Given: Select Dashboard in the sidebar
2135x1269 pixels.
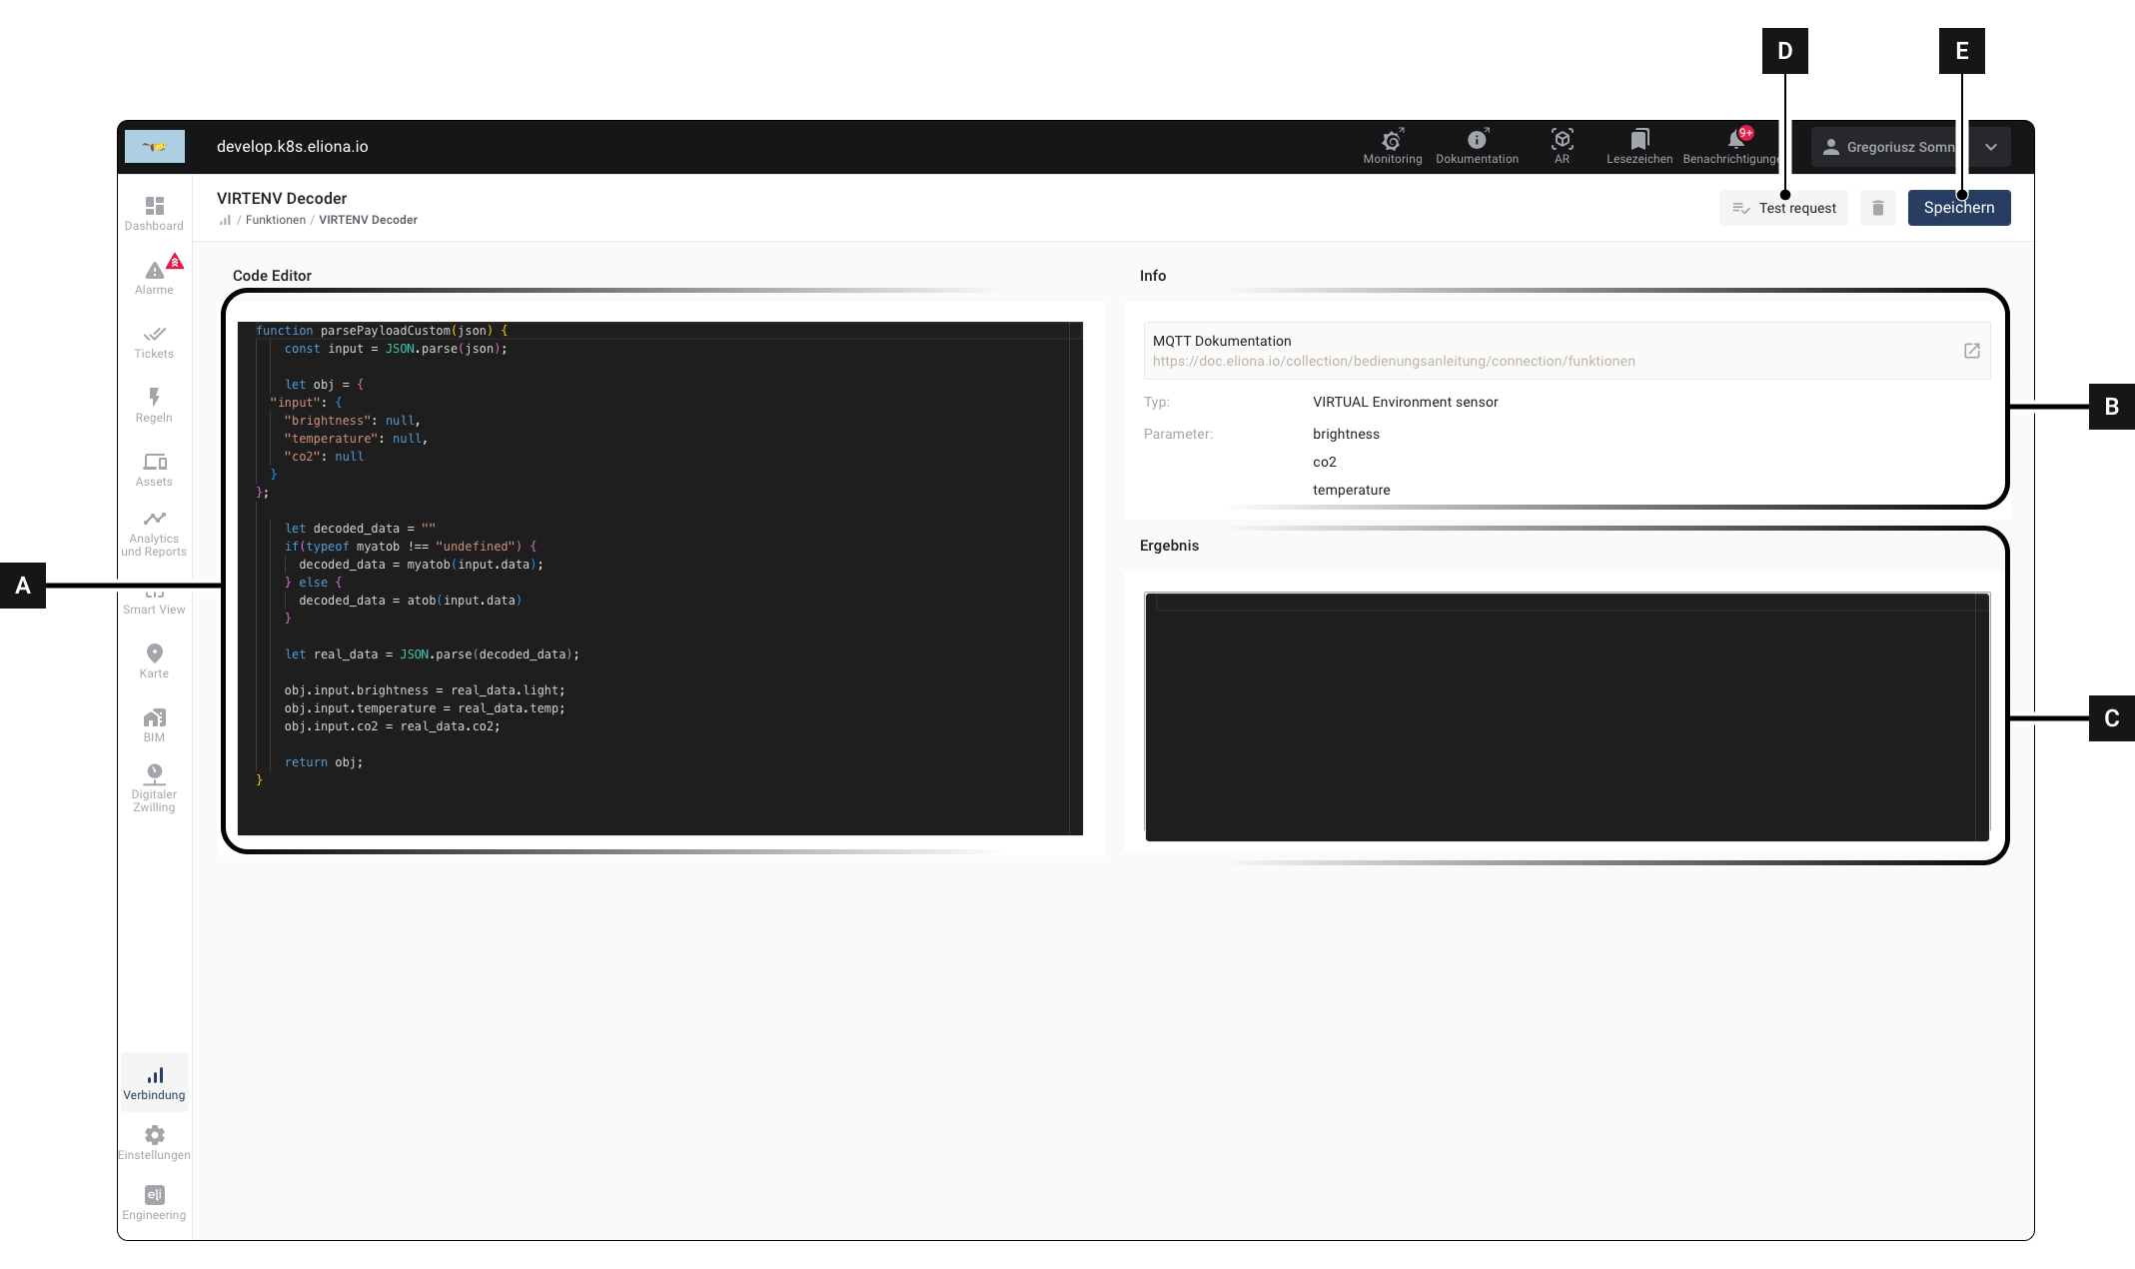Looking at the screenshot, I should [x=154, y=212].
